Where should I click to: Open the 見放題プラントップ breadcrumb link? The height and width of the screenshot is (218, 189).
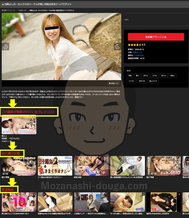[x=8, y=10]
